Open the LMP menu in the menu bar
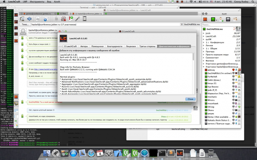This screenshot has width=257, height=160. click(x=25, y=2)
